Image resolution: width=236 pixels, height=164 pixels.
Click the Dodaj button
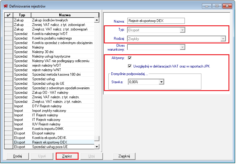pyautogui.click(x=17, y=156)
